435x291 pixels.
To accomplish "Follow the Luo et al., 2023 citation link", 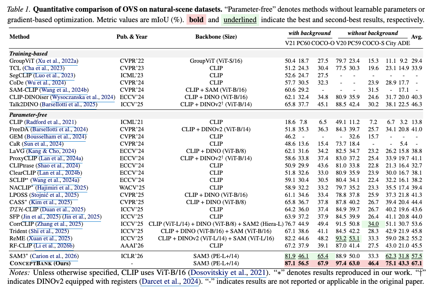I will pos(56,75).
